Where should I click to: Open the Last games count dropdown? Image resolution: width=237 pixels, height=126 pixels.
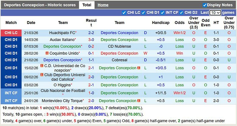click(x=215, y=13)
